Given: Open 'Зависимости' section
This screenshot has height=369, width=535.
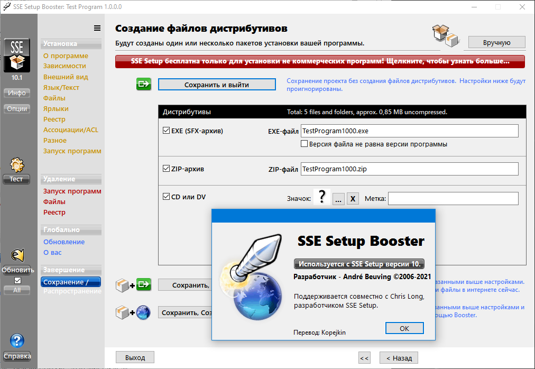Looking at the screenshot, I should 64,66.
